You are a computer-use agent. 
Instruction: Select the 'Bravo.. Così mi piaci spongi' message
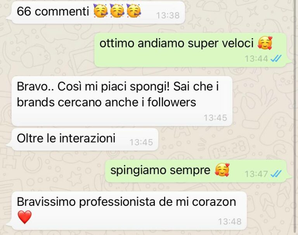(x=122, y=101)
